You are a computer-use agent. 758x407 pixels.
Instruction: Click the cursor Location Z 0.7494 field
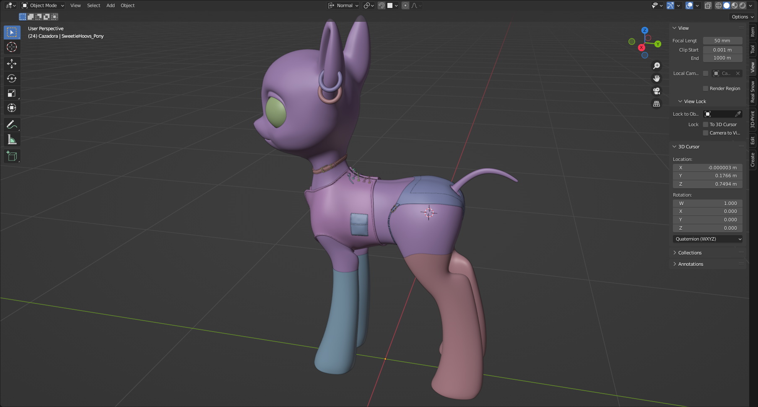coord(708,184)
